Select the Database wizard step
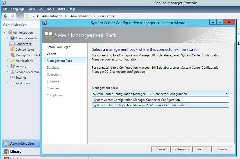 click(x=53, y=68)
